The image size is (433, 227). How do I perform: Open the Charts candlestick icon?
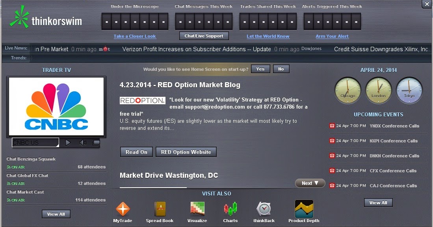[x=230, y=209]
